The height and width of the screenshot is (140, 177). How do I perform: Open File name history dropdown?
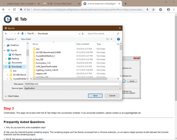pos(120,84)
